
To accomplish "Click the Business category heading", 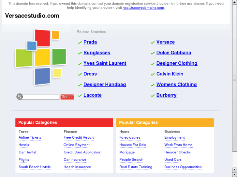I will 172,132.
